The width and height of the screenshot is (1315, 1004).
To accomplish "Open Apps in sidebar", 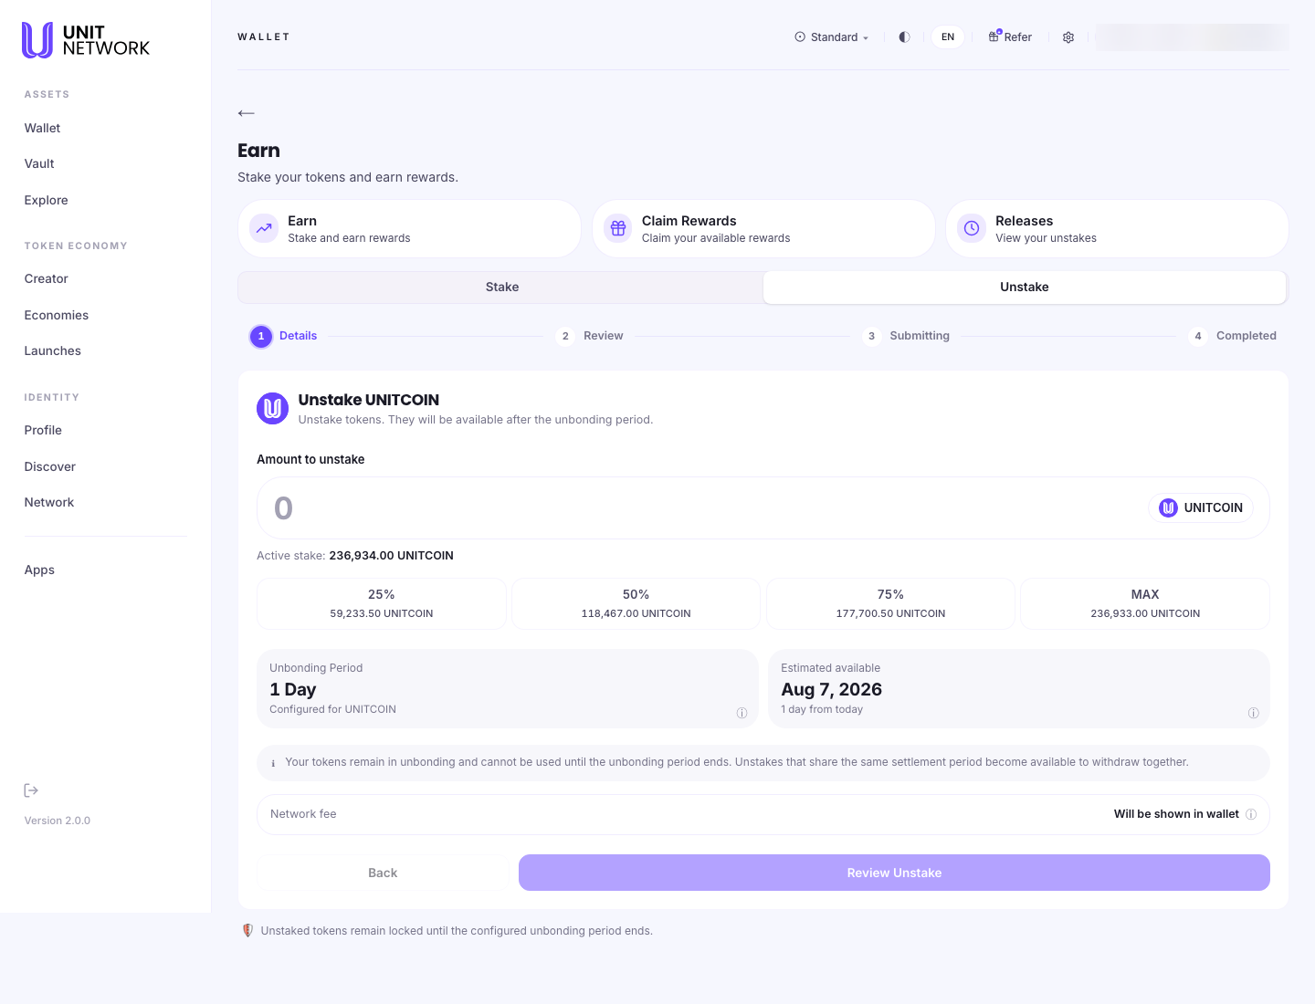I will point(39,570).
